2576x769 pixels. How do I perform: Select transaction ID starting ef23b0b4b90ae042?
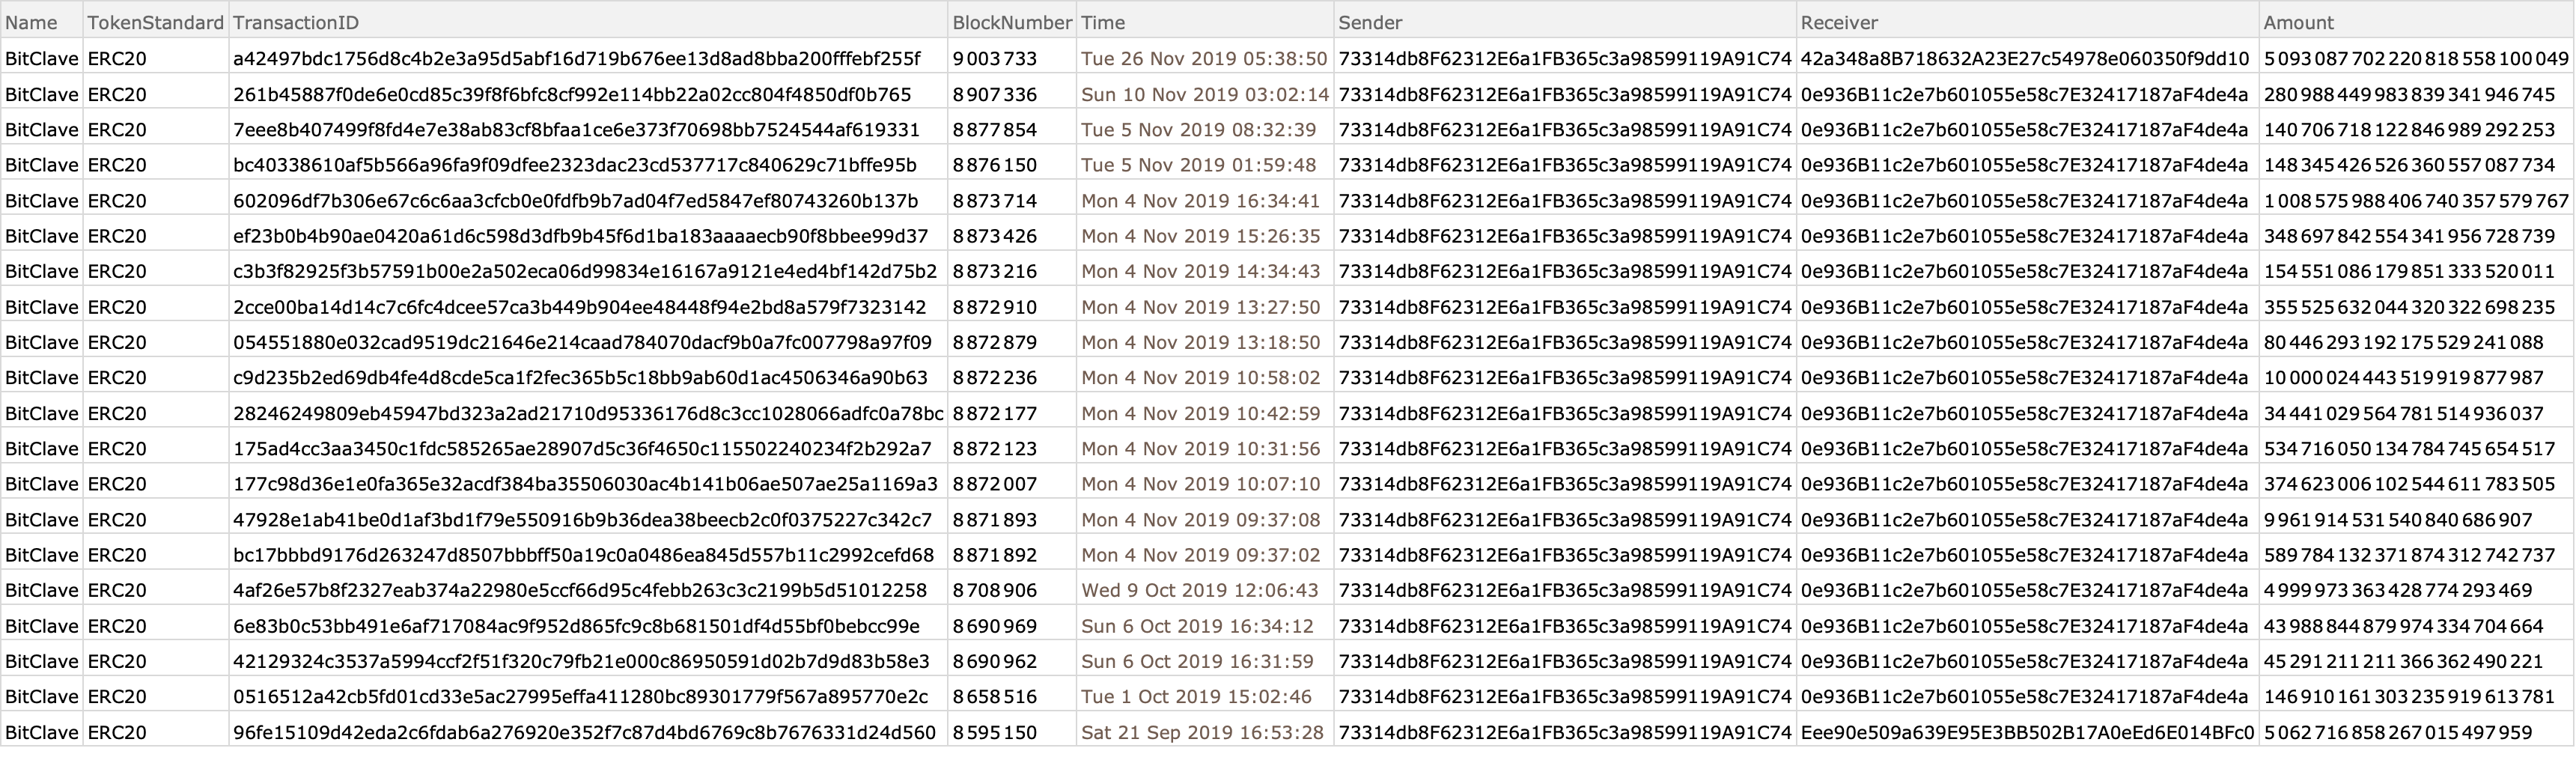[x=580, y=236]
